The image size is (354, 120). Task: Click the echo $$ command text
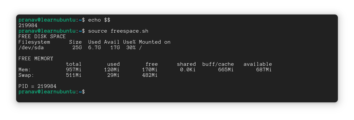(x=99, y=20)
